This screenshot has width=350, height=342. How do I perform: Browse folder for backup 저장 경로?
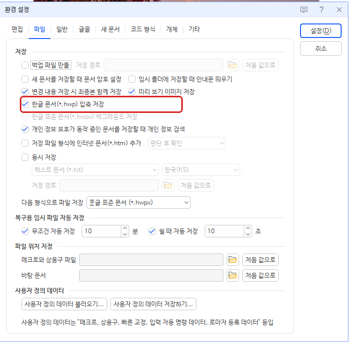[233, 65]
